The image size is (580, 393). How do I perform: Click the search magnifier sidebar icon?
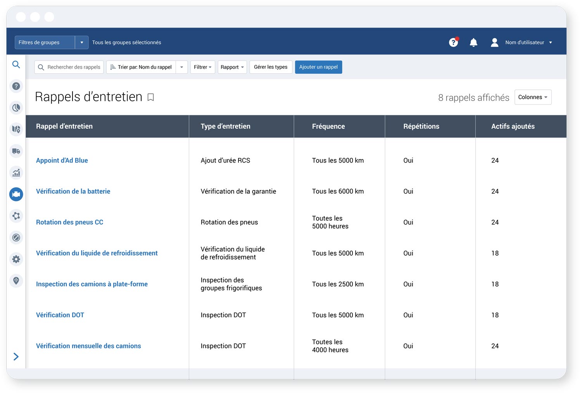click(x=16, y=64)
